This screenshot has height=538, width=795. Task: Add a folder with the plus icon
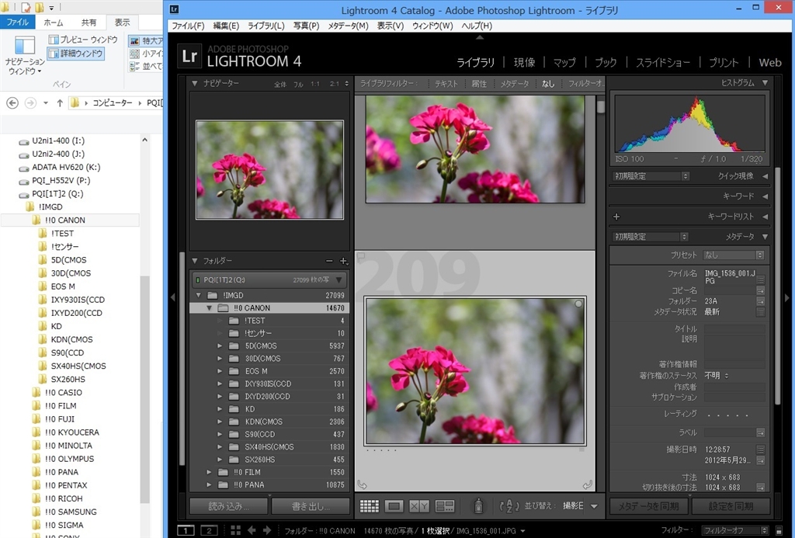[343, 261]
